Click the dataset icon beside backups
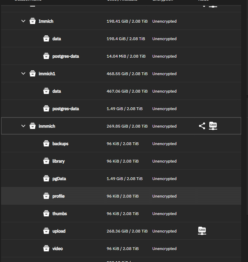Image resolution: width=248 pixels, height=262 pixels. point(46,144)
